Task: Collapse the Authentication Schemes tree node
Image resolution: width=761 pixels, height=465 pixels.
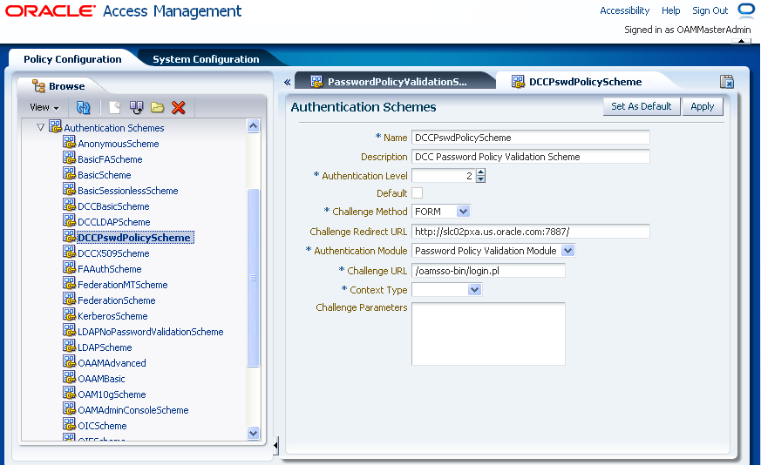Action: pos(40,127)
